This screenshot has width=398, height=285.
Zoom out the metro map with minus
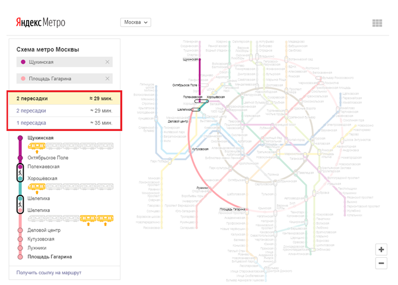coord(381,263)
